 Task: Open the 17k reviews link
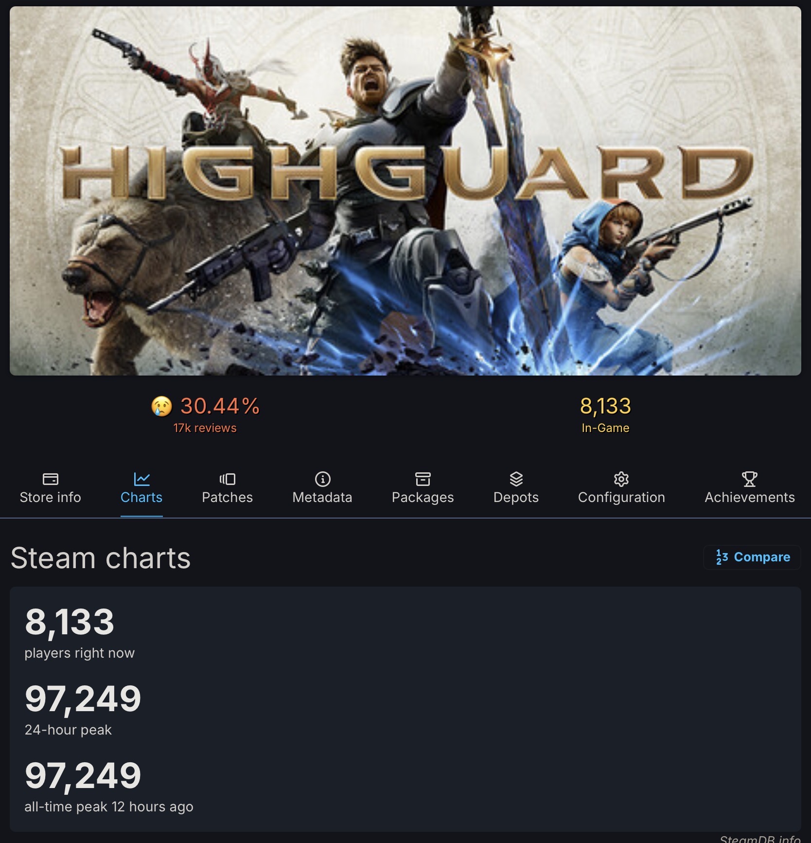(x=205, y=428)
